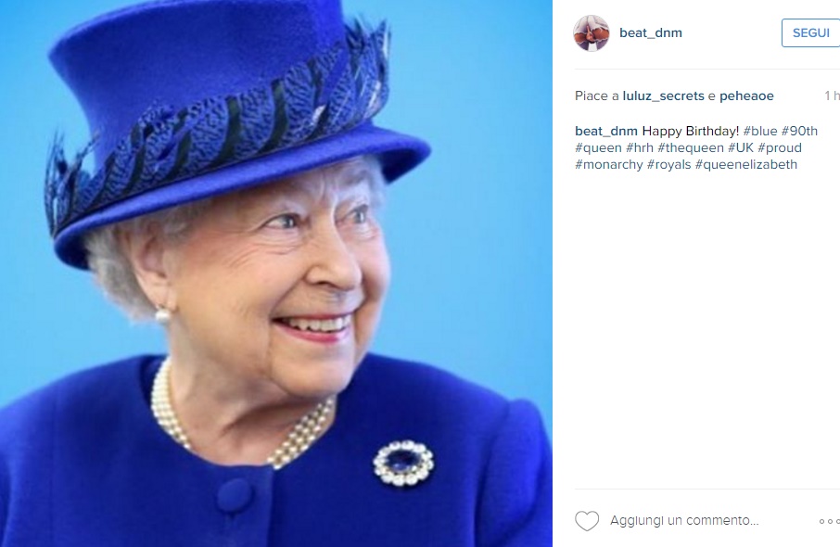This screenshot has width=840, height=547.
Task: Open the #blue hashtag
Action: (759, 132)
